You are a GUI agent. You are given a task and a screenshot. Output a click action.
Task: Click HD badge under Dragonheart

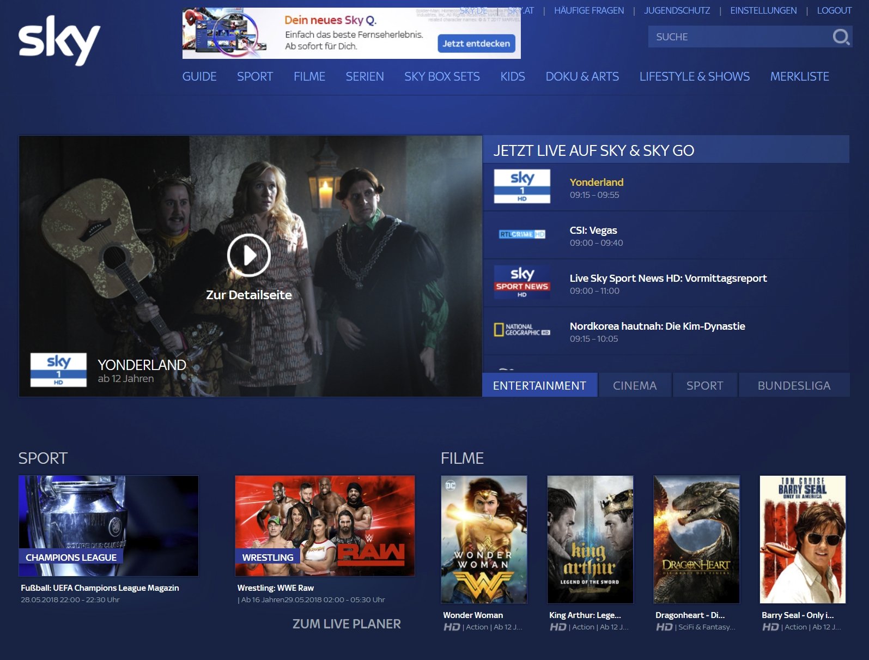tap(664, 627)
